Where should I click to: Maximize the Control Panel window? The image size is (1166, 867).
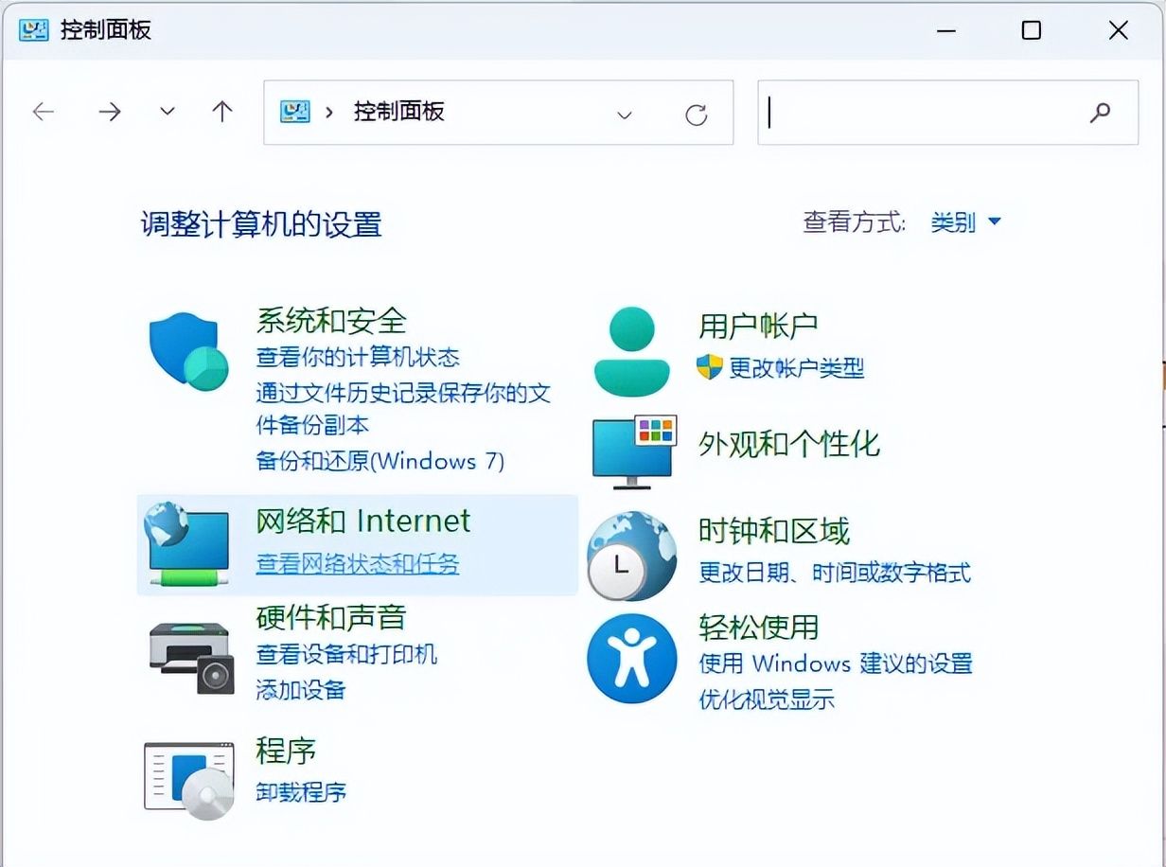(1032, 30)
